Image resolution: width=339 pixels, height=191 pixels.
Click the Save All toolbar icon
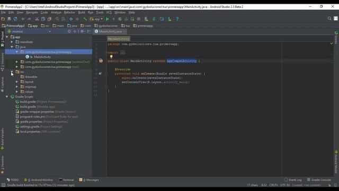point(9,19)
